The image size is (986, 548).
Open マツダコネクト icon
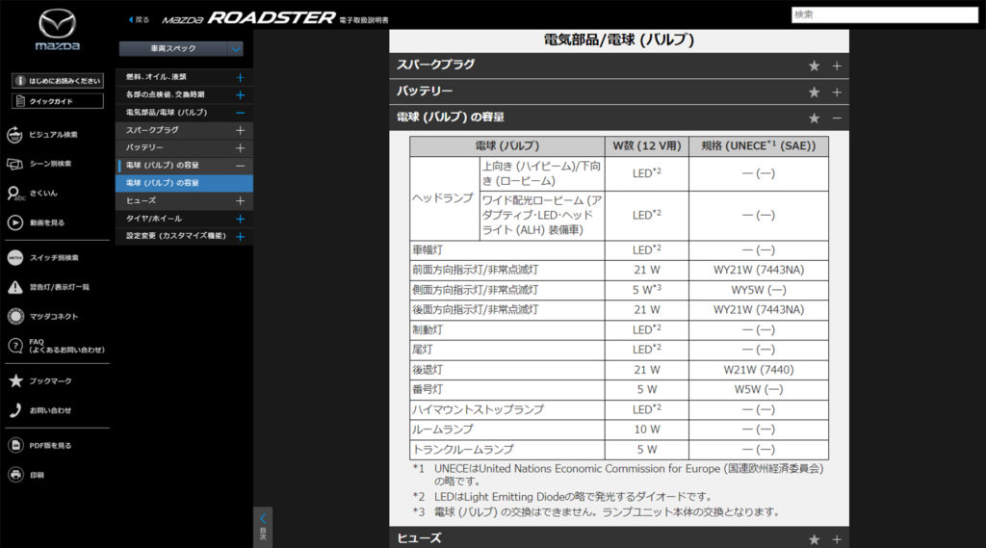point(15,317)
